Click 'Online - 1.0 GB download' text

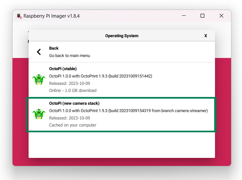73,90
